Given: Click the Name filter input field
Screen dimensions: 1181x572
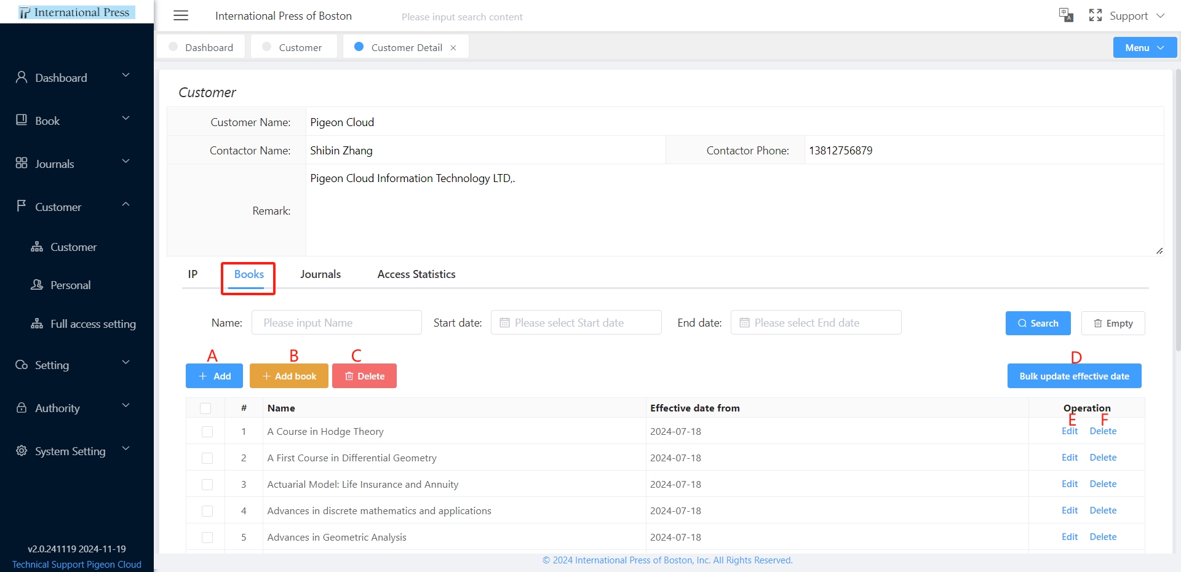Looking at the screenshot, I should pyautogui.click(x=336, y=322).
